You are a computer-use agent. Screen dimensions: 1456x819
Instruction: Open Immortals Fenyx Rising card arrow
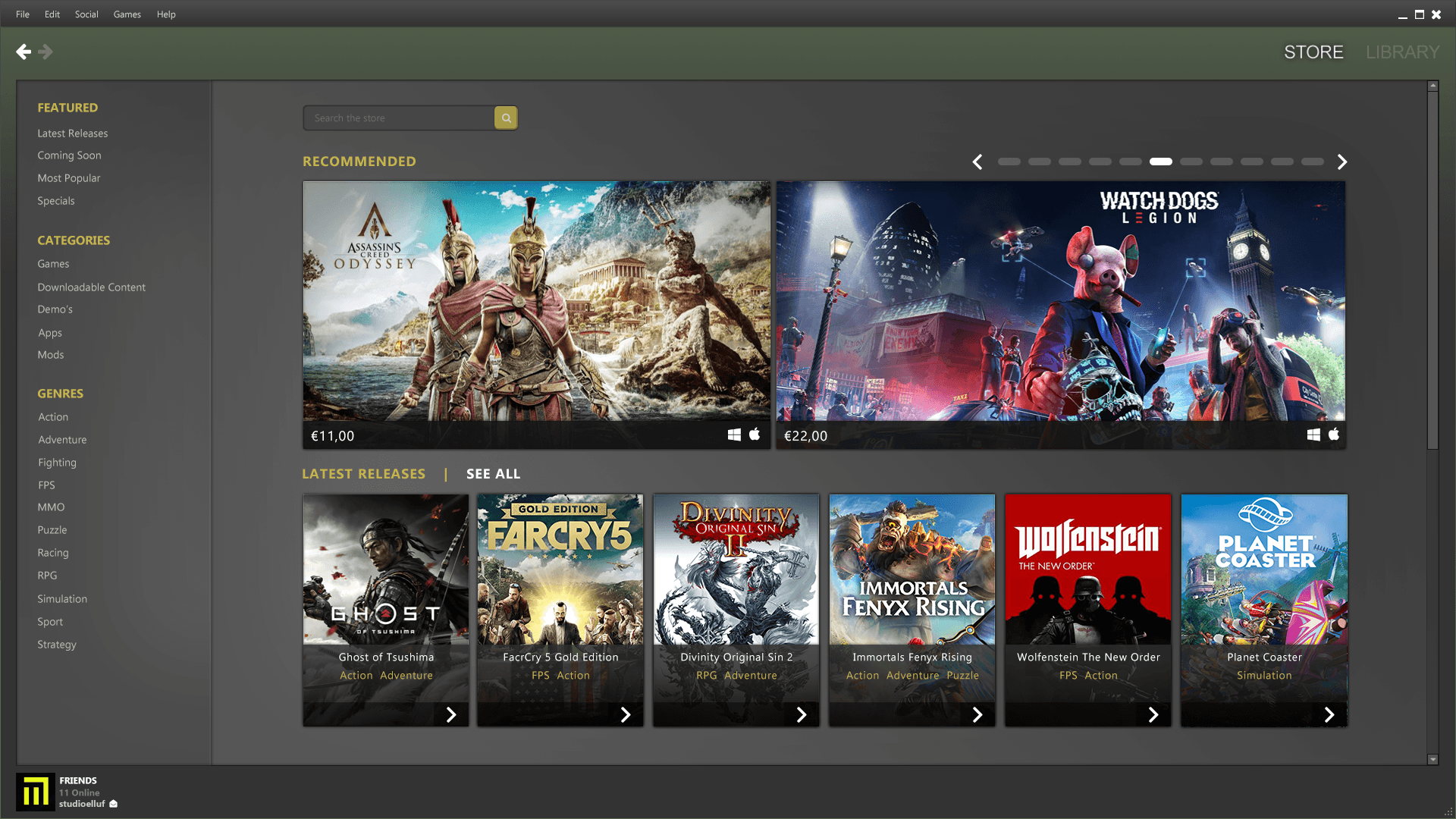[x=977, y=714]
